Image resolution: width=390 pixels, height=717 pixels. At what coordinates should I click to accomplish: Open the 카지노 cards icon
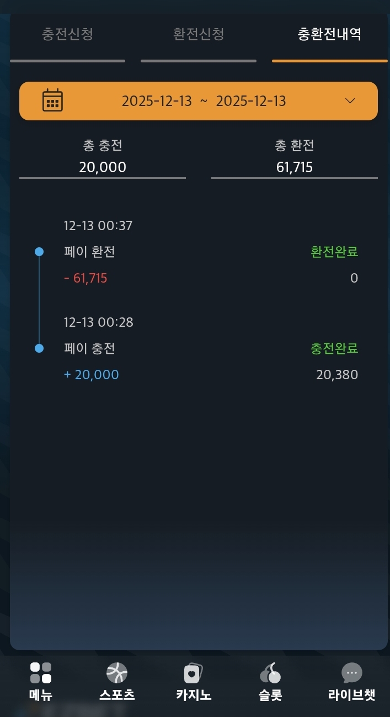pos(193,673)
